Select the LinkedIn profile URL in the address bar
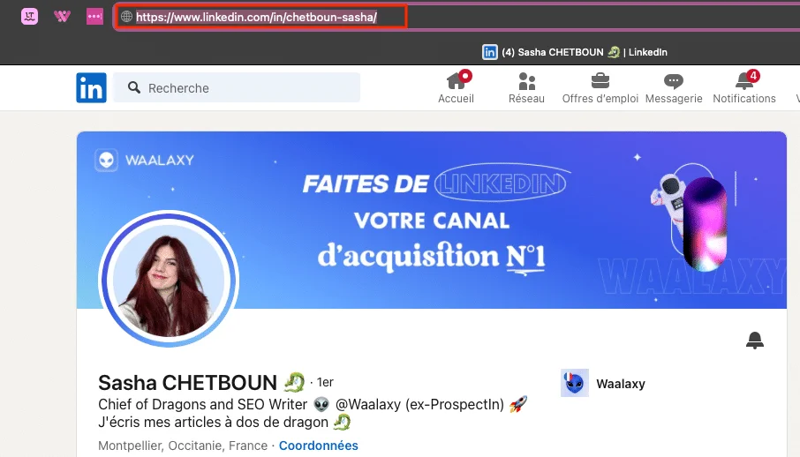The image size is (800, 457). tap(257, 17)
